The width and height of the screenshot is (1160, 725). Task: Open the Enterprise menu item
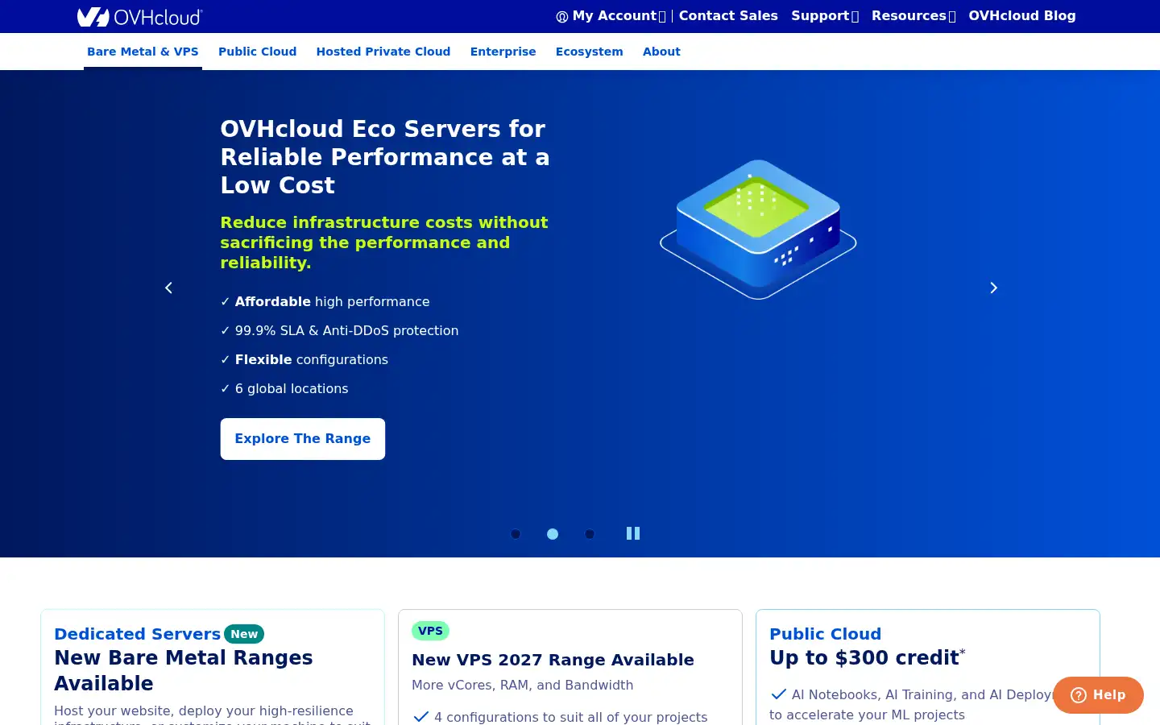[503, 52]
